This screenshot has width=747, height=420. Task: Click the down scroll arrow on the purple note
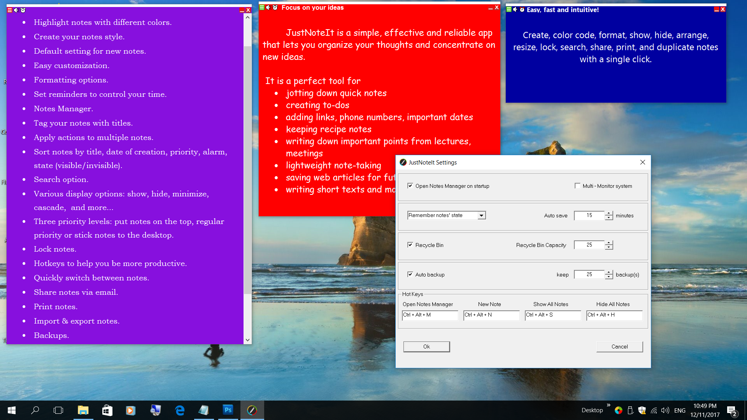coord(248,339)
